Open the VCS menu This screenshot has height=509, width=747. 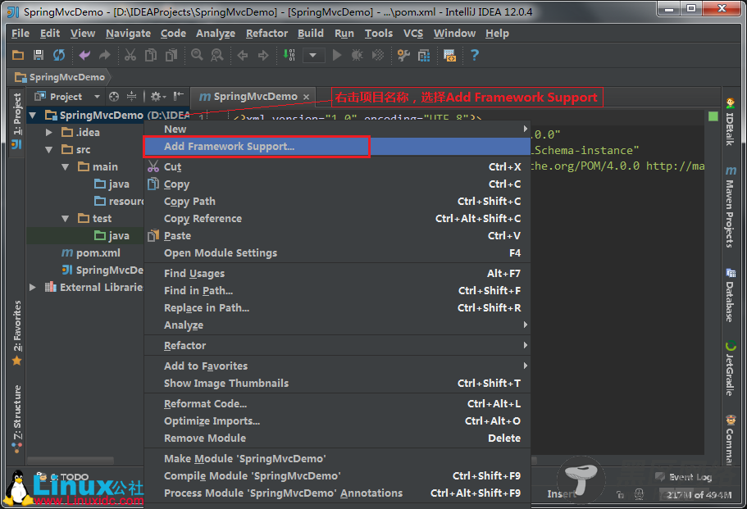pyautogui.click(x=413, y=34)
